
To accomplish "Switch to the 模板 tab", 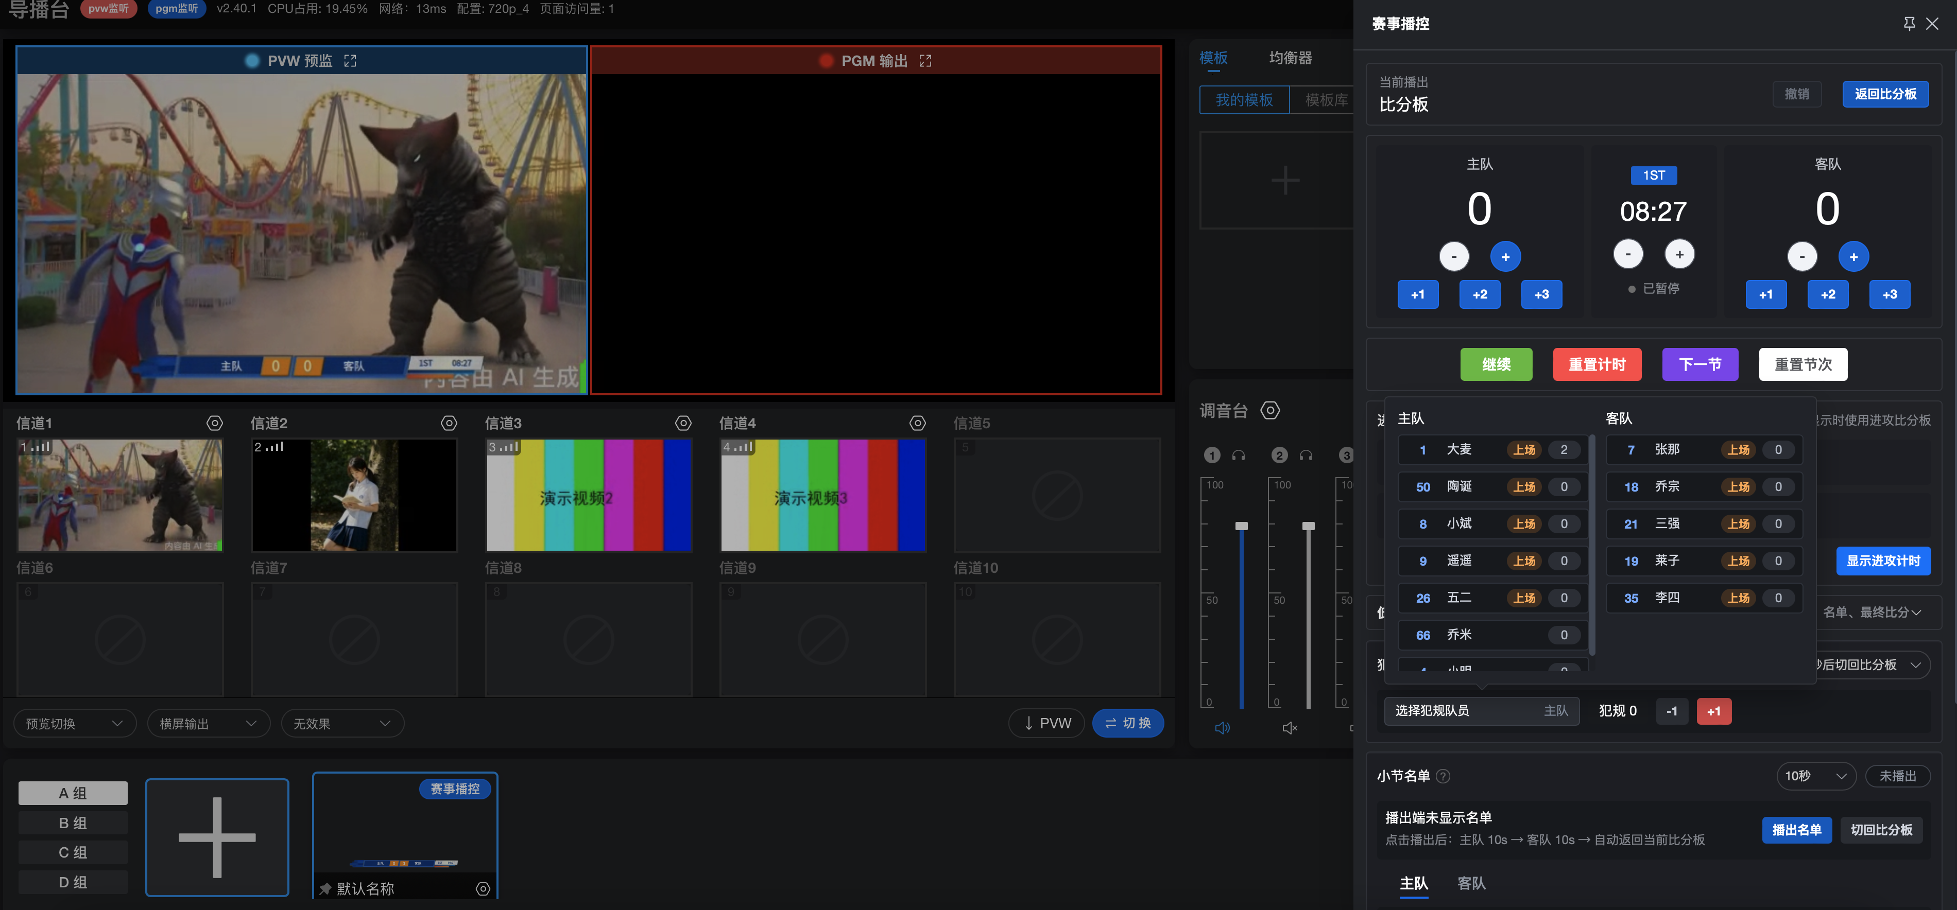I will [x=1213, y=58].
